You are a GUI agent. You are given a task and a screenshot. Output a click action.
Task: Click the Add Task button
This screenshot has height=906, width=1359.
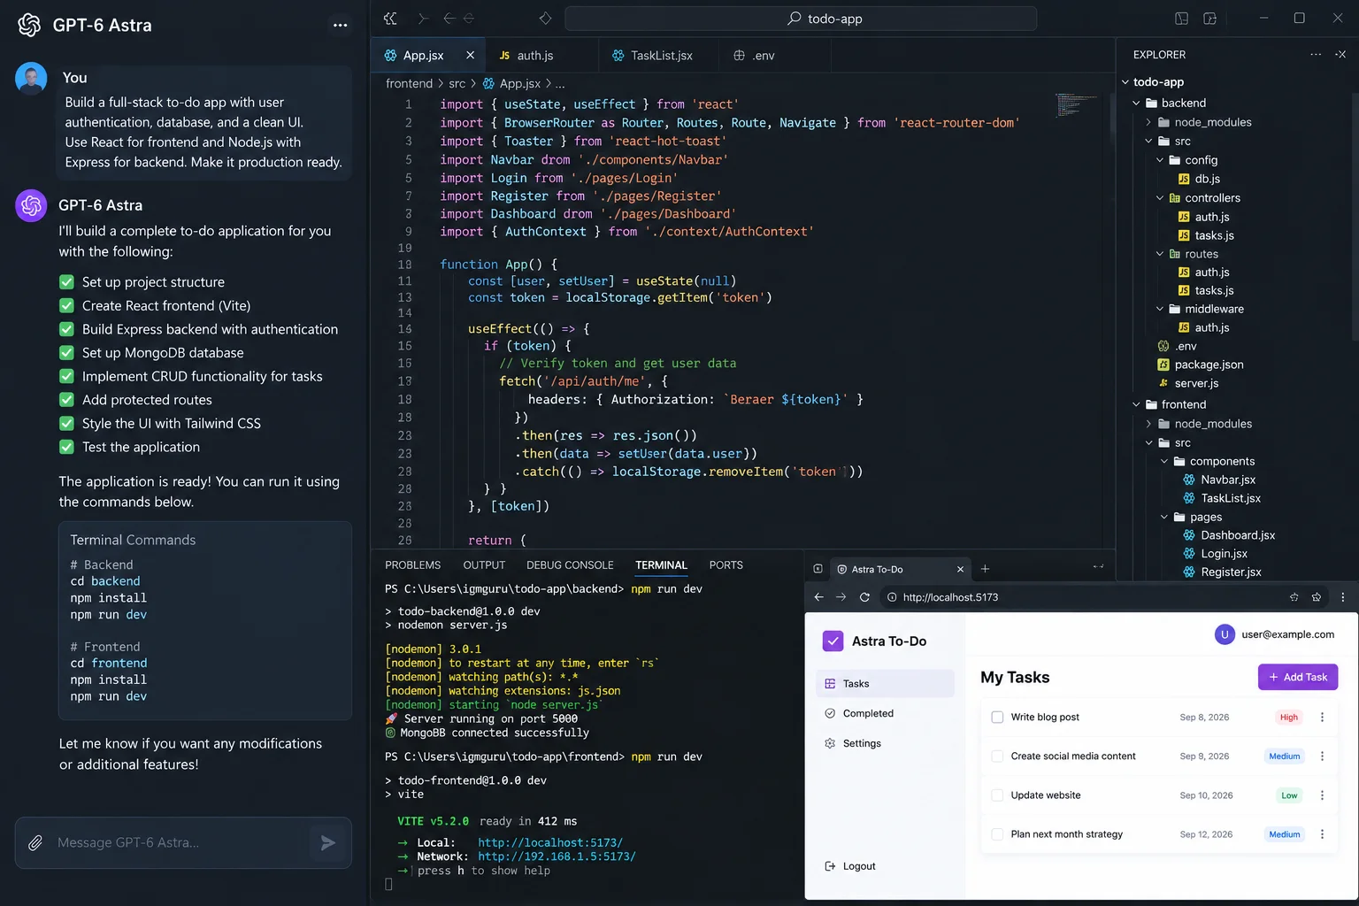click(1298, 677)
